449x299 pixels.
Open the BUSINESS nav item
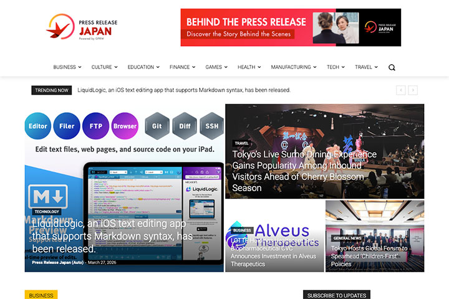click(64, 67)
